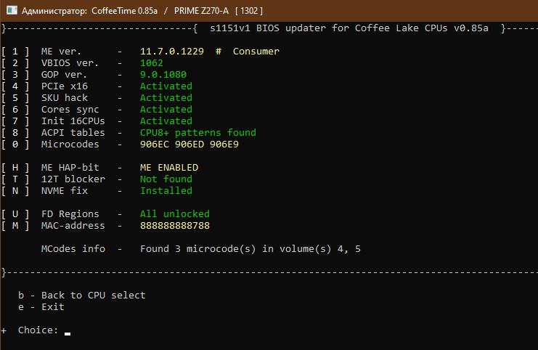Click header 's1151v1 BIOS updater for Coffee Lake CPUs'

click(x=329, y=28)
